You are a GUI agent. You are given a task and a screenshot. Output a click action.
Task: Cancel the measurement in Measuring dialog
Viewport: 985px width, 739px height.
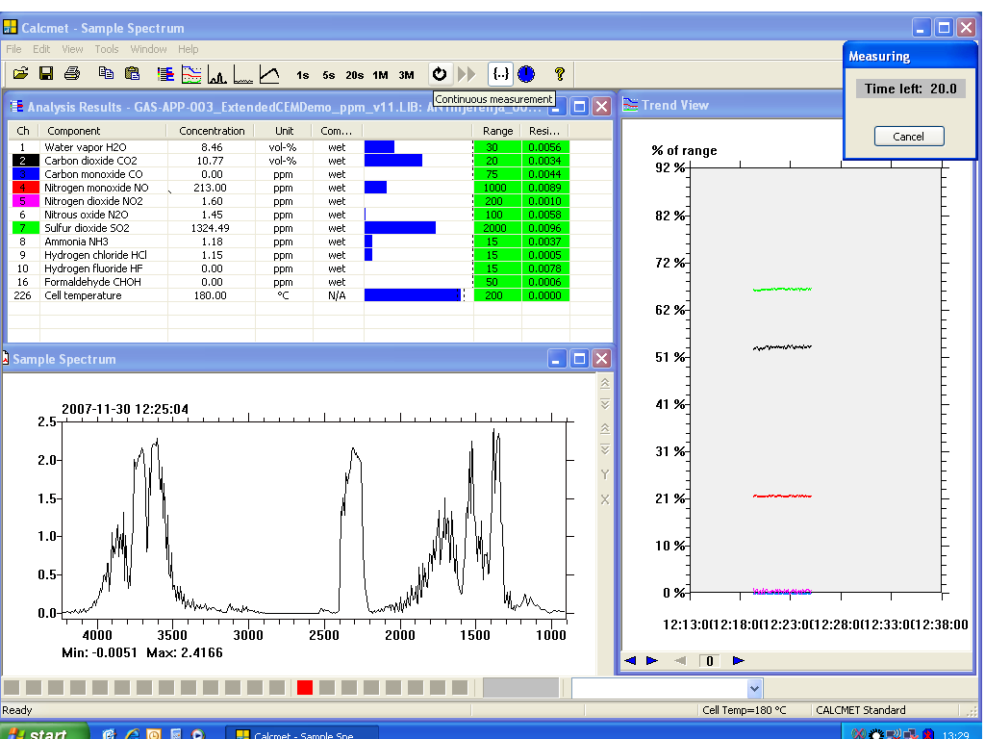point(908,137)
